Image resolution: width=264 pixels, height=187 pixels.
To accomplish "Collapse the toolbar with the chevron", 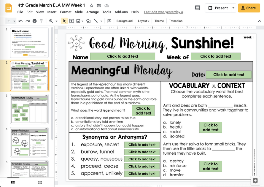I will click(x=259, y=21).
